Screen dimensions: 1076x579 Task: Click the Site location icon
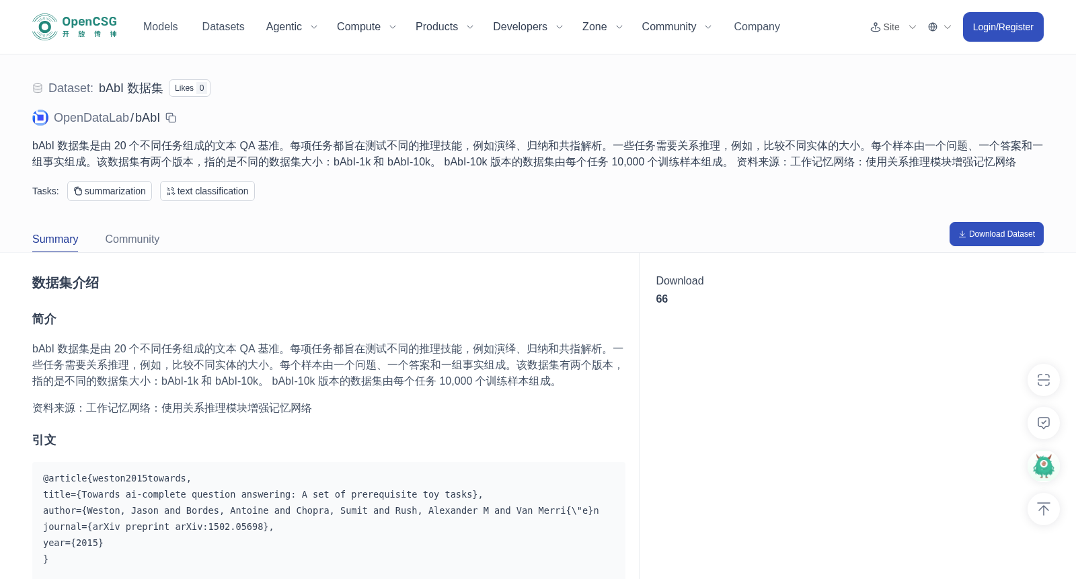[876, 27]
